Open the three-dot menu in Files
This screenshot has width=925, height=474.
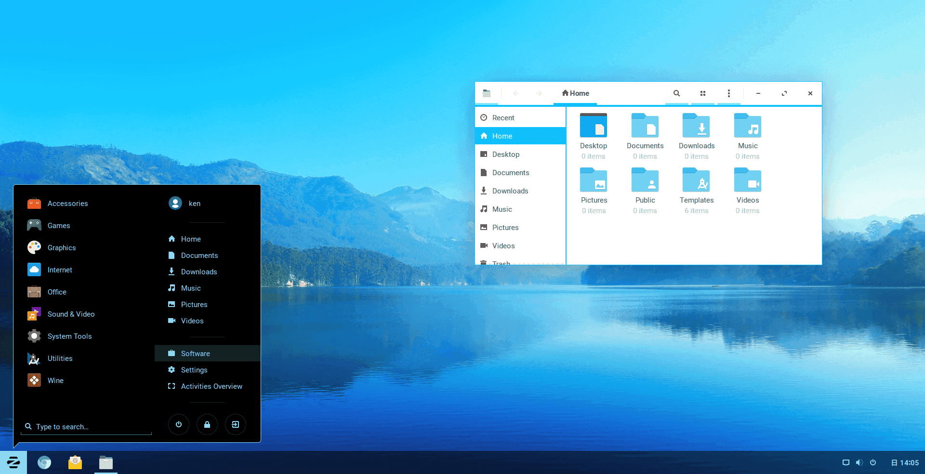click(x=729, y=93)
